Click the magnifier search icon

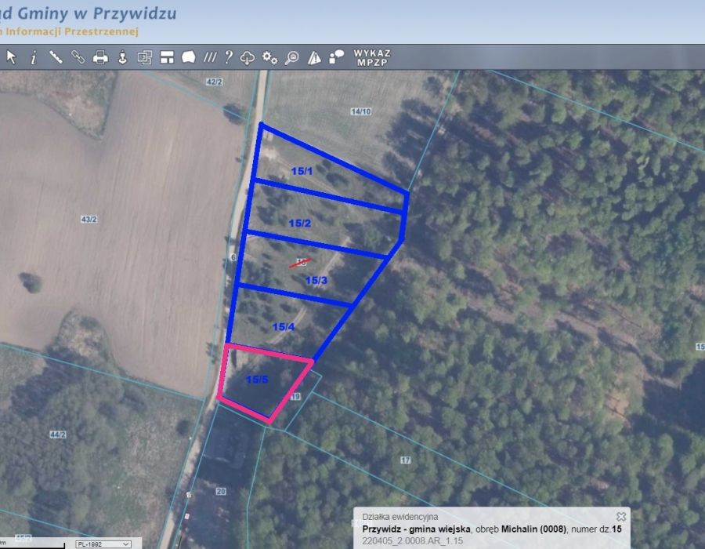tap(291, 56)
